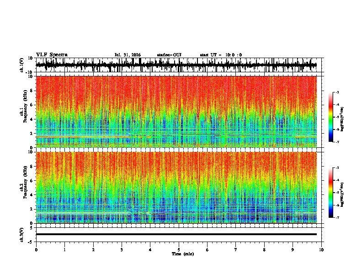The width and height of the screenshot is (362, 280).
Task: Click the '0' tick on the time axis
Action: [36, 250]
